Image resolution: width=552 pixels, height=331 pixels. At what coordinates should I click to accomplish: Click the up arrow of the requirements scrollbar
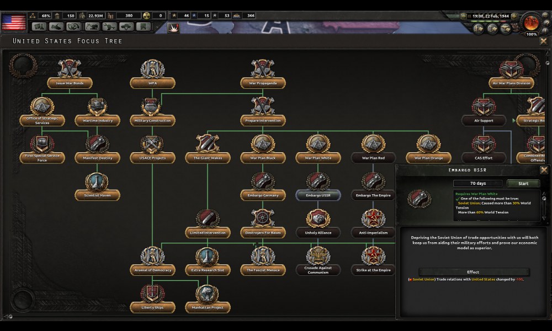[544, 194]
